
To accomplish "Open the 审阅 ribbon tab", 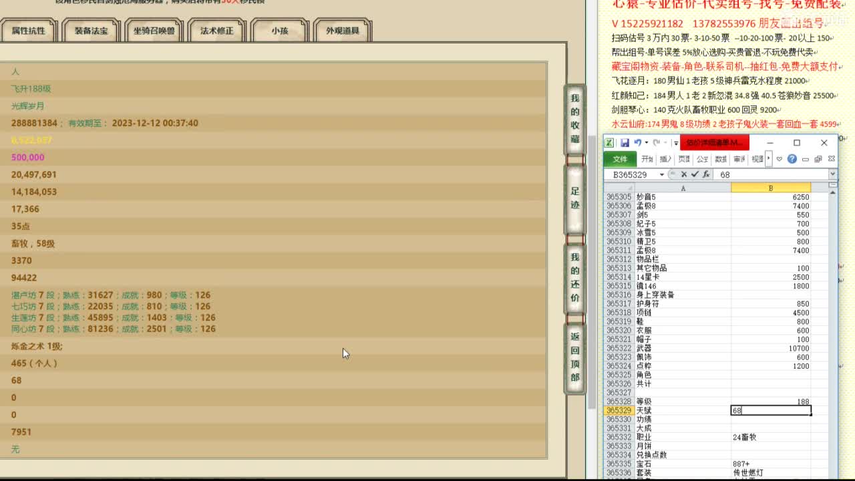I will pos(739,159).
